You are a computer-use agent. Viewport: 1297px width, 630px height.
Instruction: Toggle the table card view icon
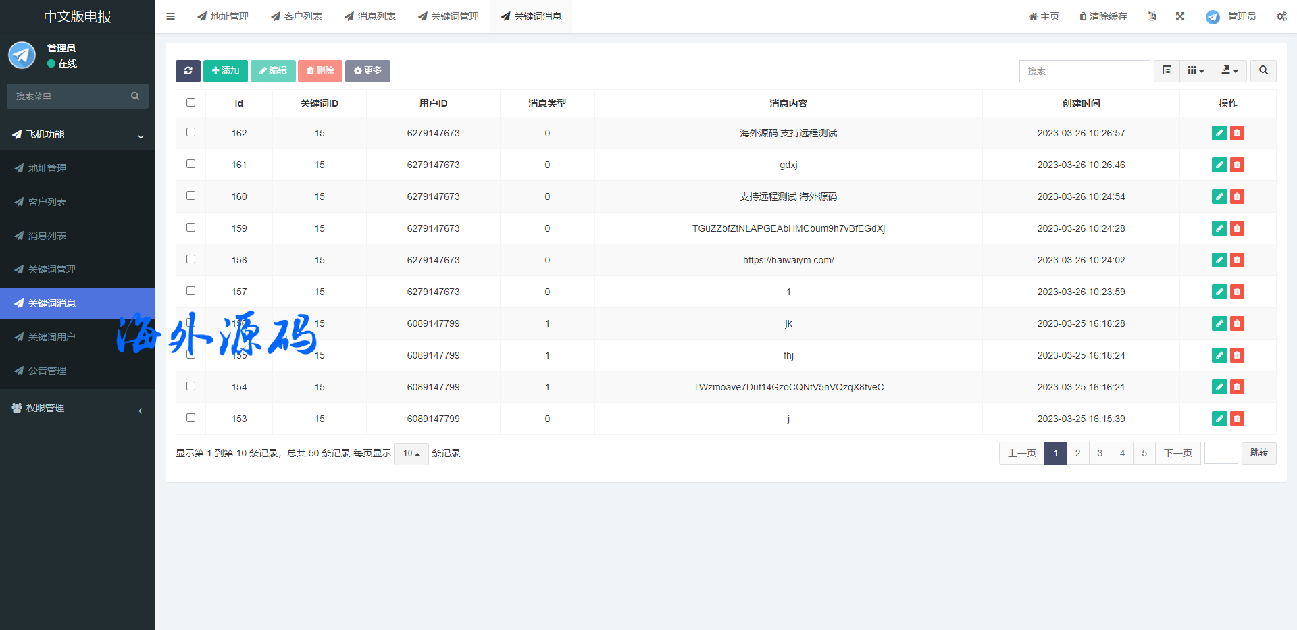click(1167, 71)
